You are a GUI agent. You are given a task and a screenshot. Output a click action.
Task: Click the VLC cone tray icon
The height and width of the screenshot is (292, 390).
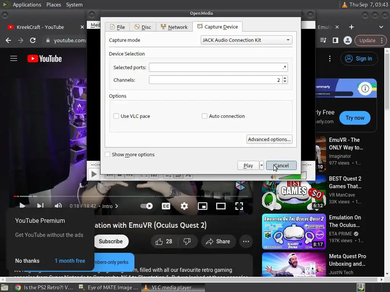(344, 5)
